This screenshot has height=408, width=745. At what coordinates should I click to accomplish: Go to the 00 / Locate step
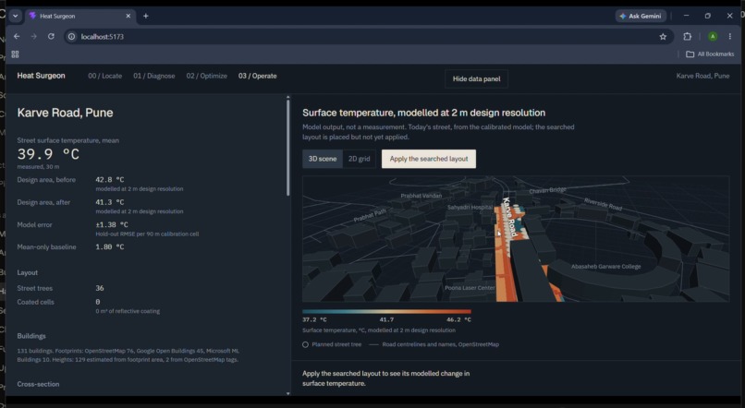click(x=105, y=76)
